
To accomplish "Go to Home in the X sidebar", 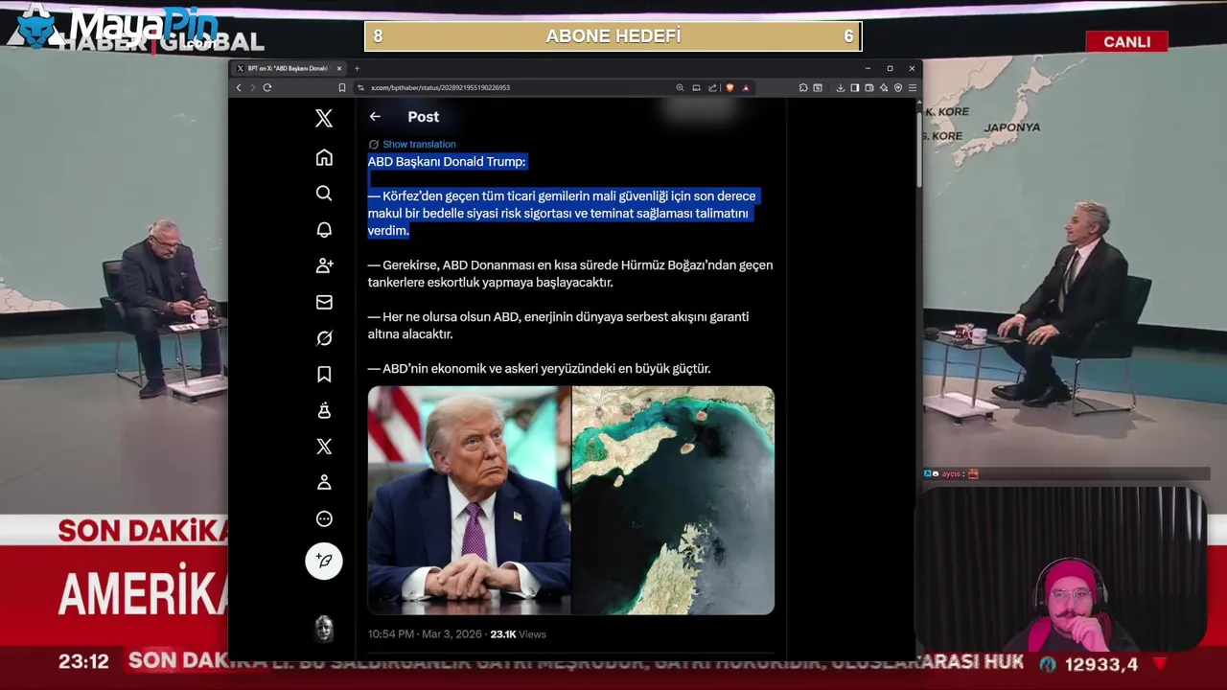I will coord(324,157).
